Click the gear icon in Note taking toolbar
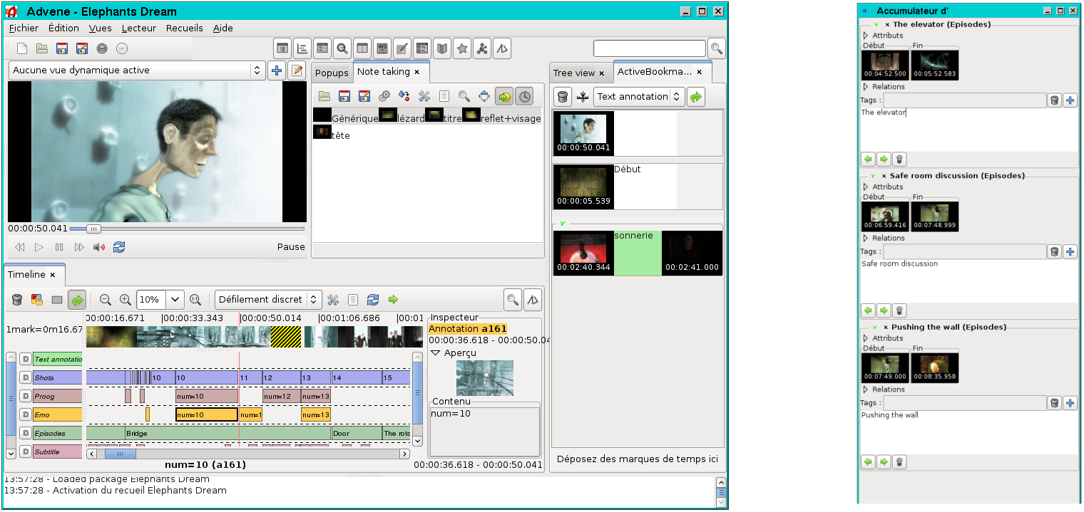Screen dimensions: 1084x512 pyautogui.click(x=384, y=96)
